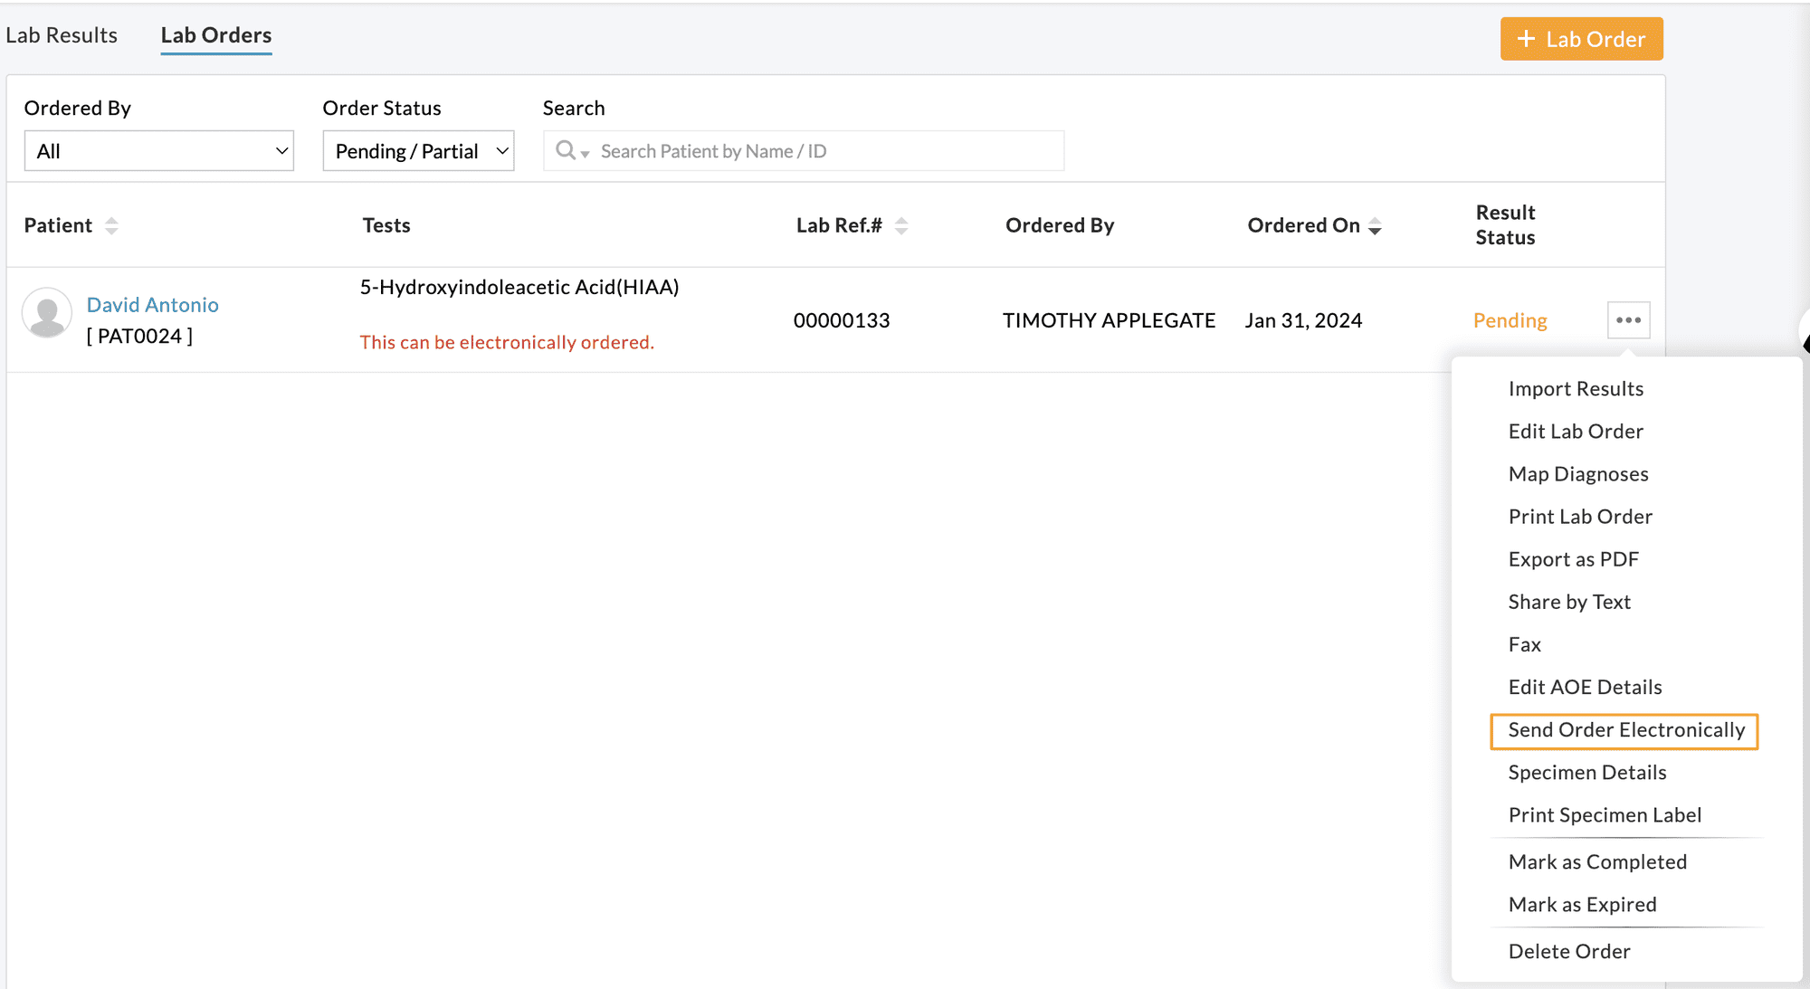Expand the search options arrow beside the magnifier
Image resolution: width=1810 pixels, height=989 pixels.
pos(584,154)
